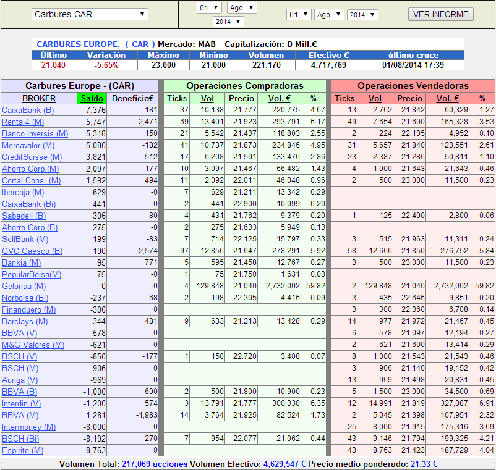Open the Carbures-CAR stock selector dropdown
This screenshot has height=470, width=496.
click(x=90, y=14)
